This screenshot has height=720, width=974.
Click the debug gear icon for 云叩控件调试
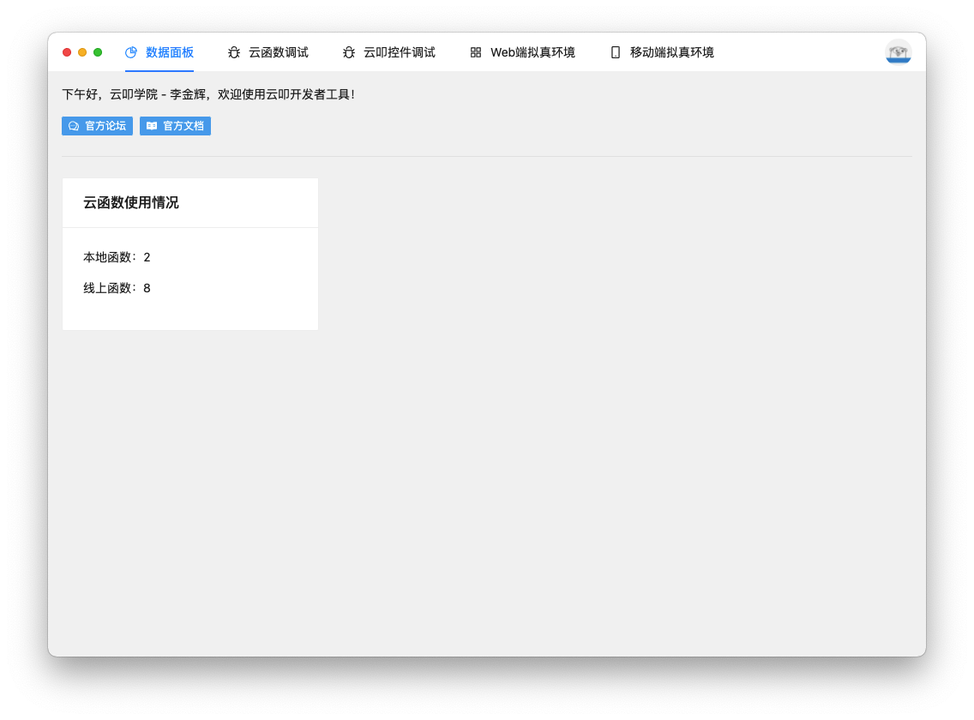[x=348, y=51]
